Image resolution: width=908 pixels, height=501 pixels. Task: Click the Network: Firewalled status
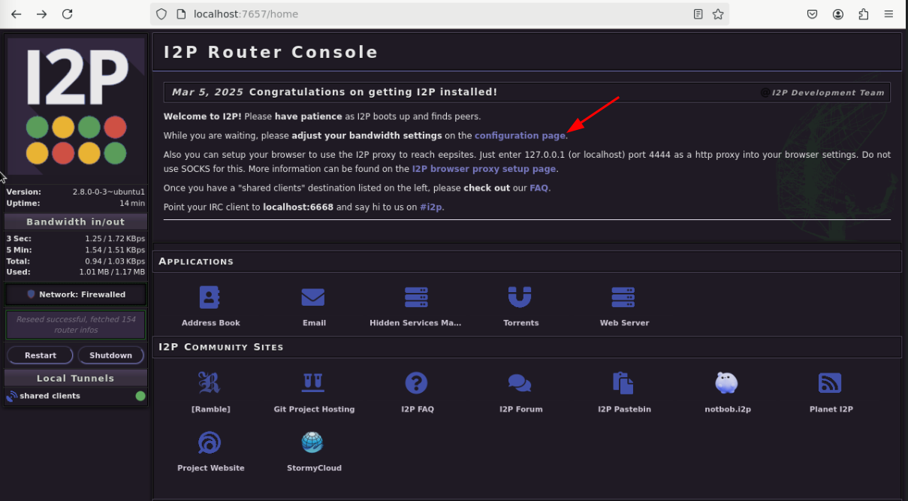point(76,294)
